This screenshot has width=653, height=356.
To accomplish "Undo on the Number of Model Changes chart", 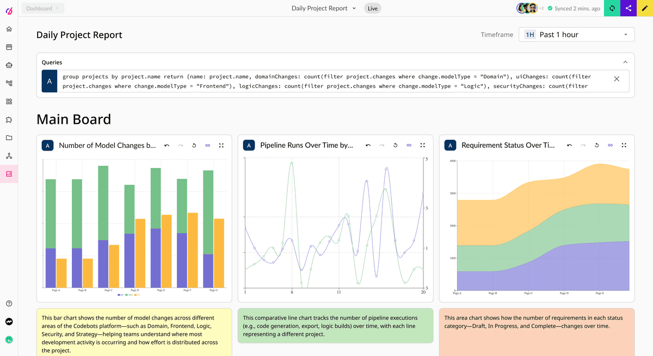I will point(167,145).
